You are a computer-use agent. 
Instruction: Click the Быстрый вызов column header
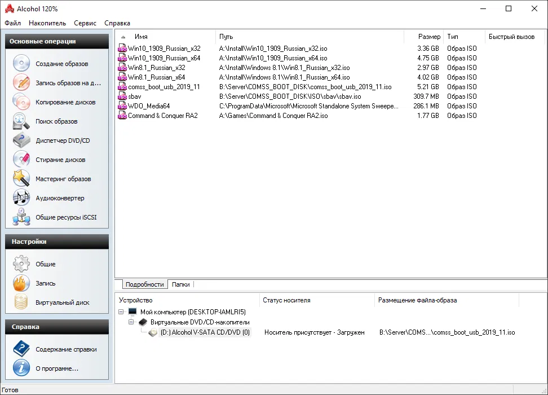pyautogui.click(x=515, y=36)
